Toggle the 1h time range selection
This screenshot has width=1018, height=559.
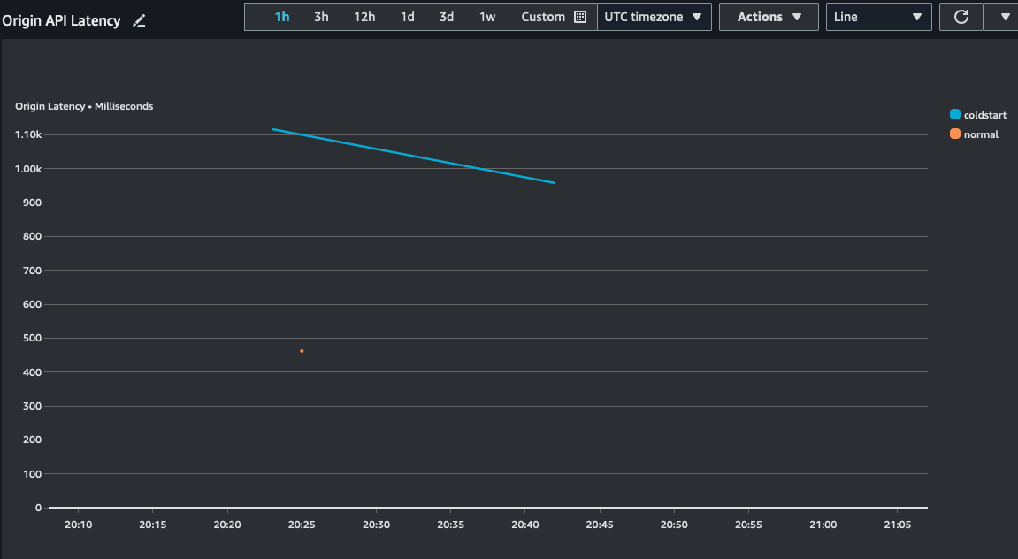[282, 16]
